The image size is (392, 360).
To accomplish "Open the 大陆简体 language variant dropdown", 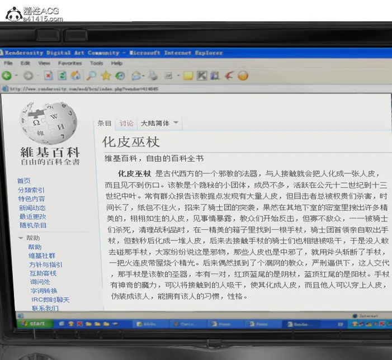I will (159, 123).
